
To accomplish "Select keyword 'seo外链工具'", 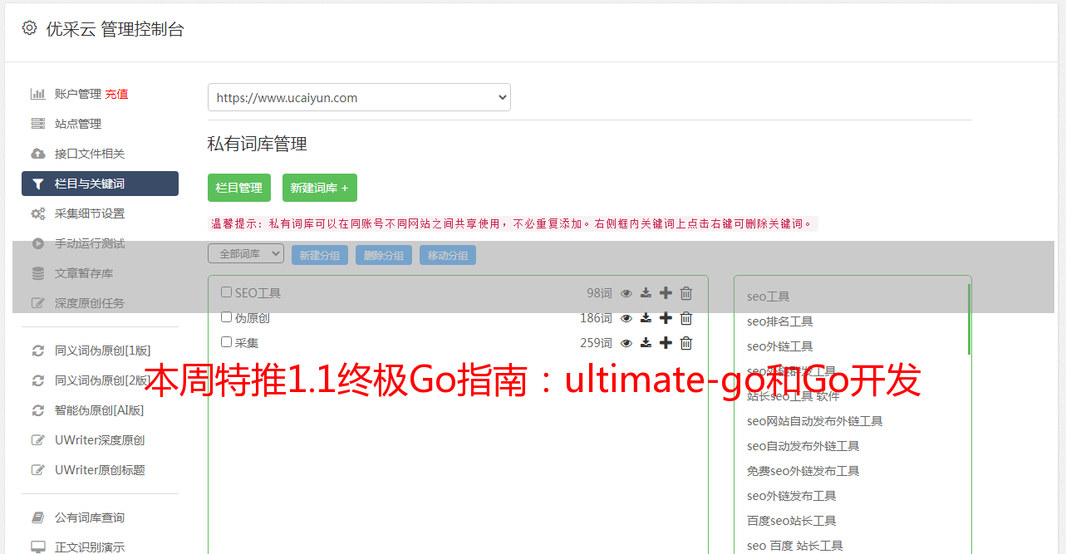I will pos(779,346).
